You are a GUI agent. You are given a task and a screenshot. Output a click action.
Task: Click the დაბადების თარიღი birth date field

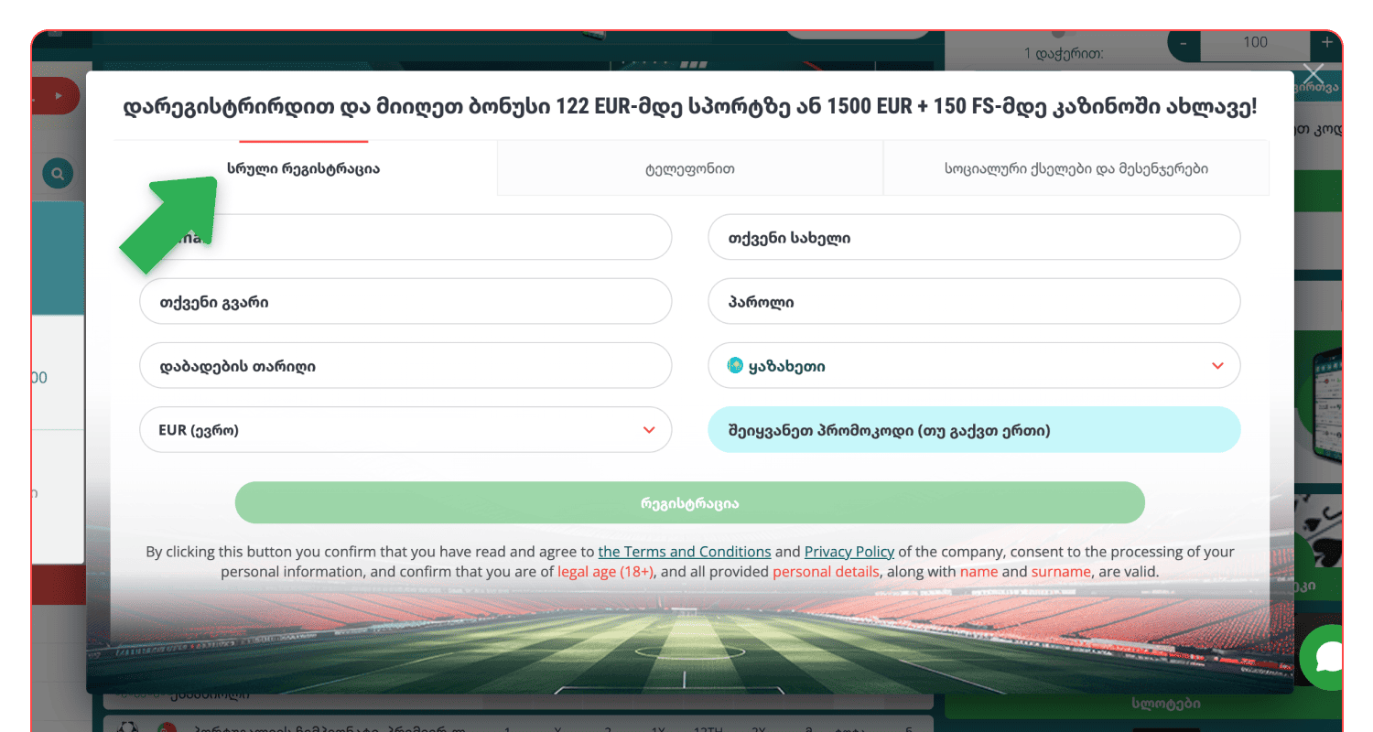(x=405, y=366)
